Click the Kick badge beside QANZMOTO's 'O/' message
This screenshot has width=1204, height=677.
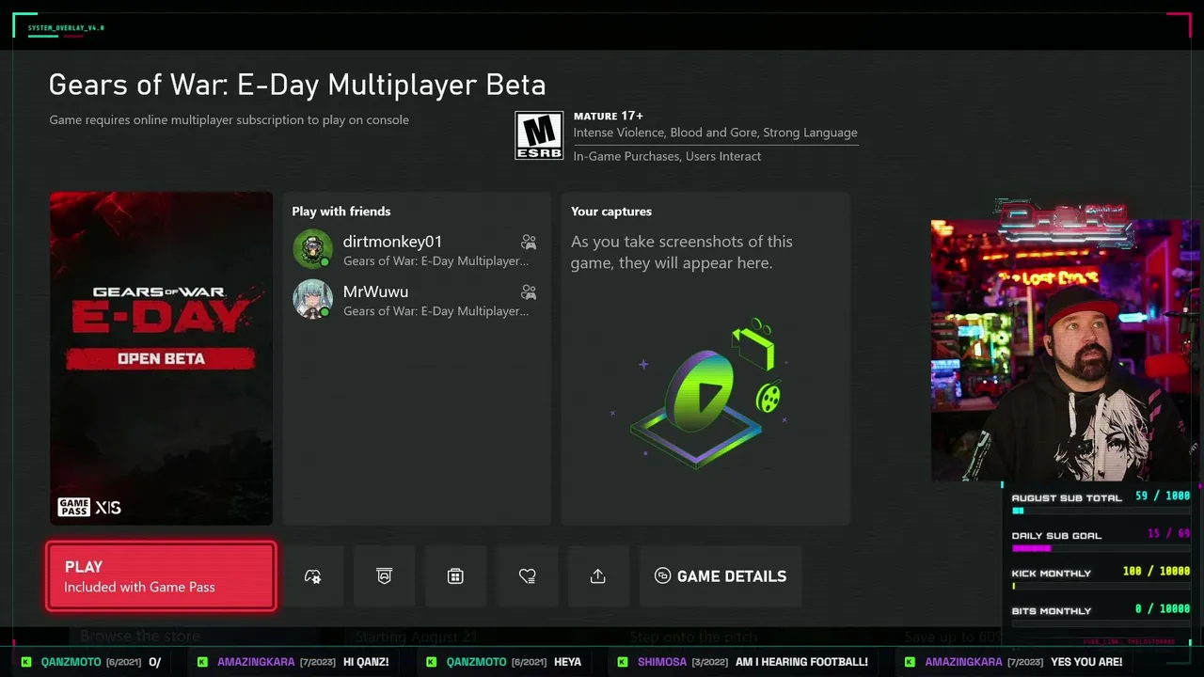26,662
